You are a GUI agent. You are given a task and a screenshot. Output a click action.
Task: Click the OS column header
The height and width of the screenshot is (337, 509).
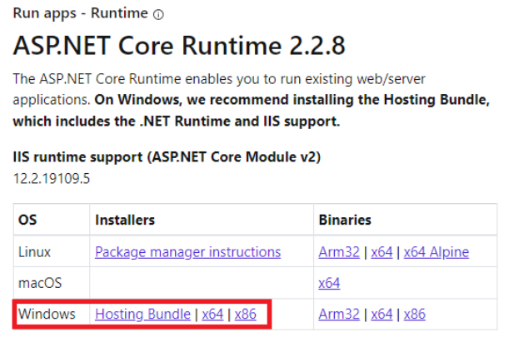coord(27,220)
